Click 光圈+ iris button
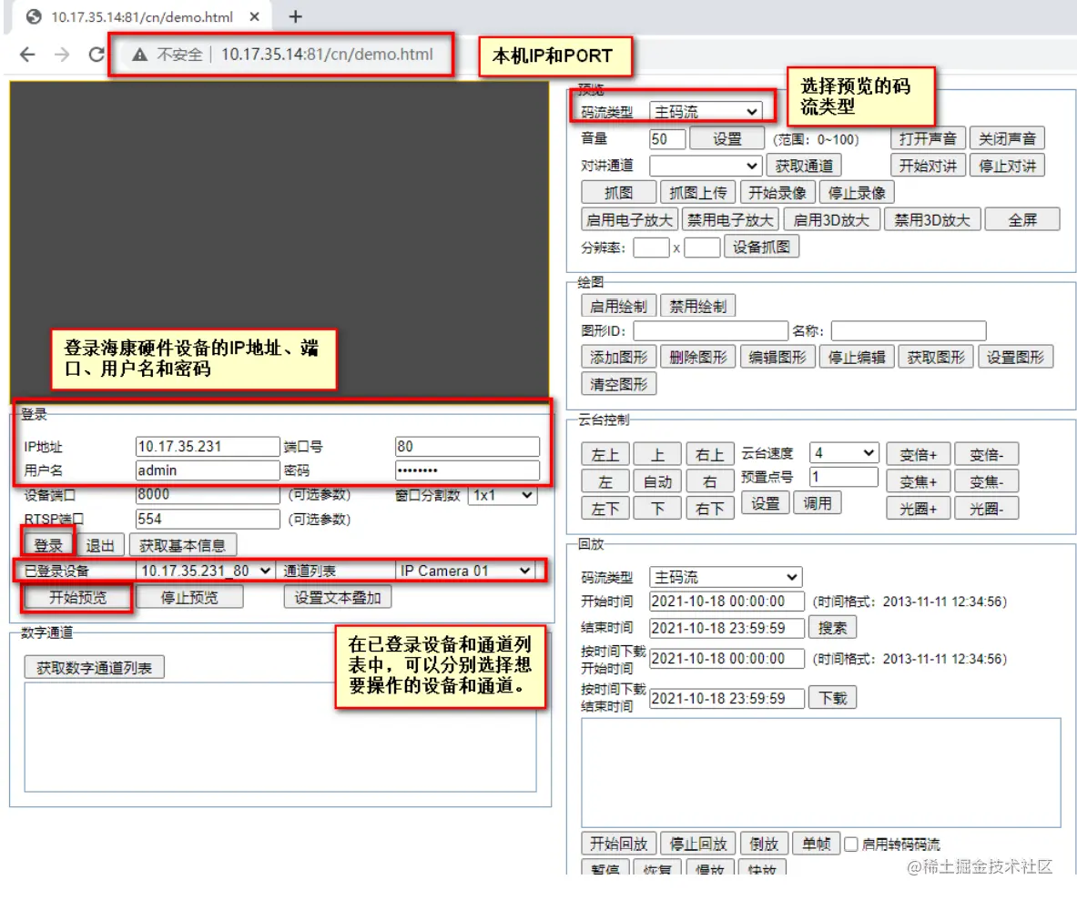This screenshot has width=1077, height=900. [x=918, y=508]
